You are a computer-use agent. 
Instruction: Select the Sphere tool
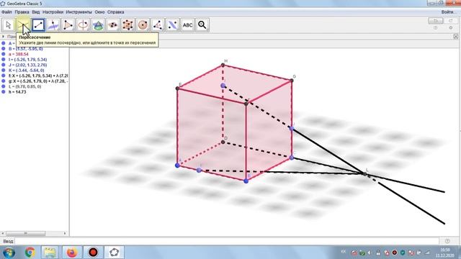pyautogui.click(x=143, y=25)
